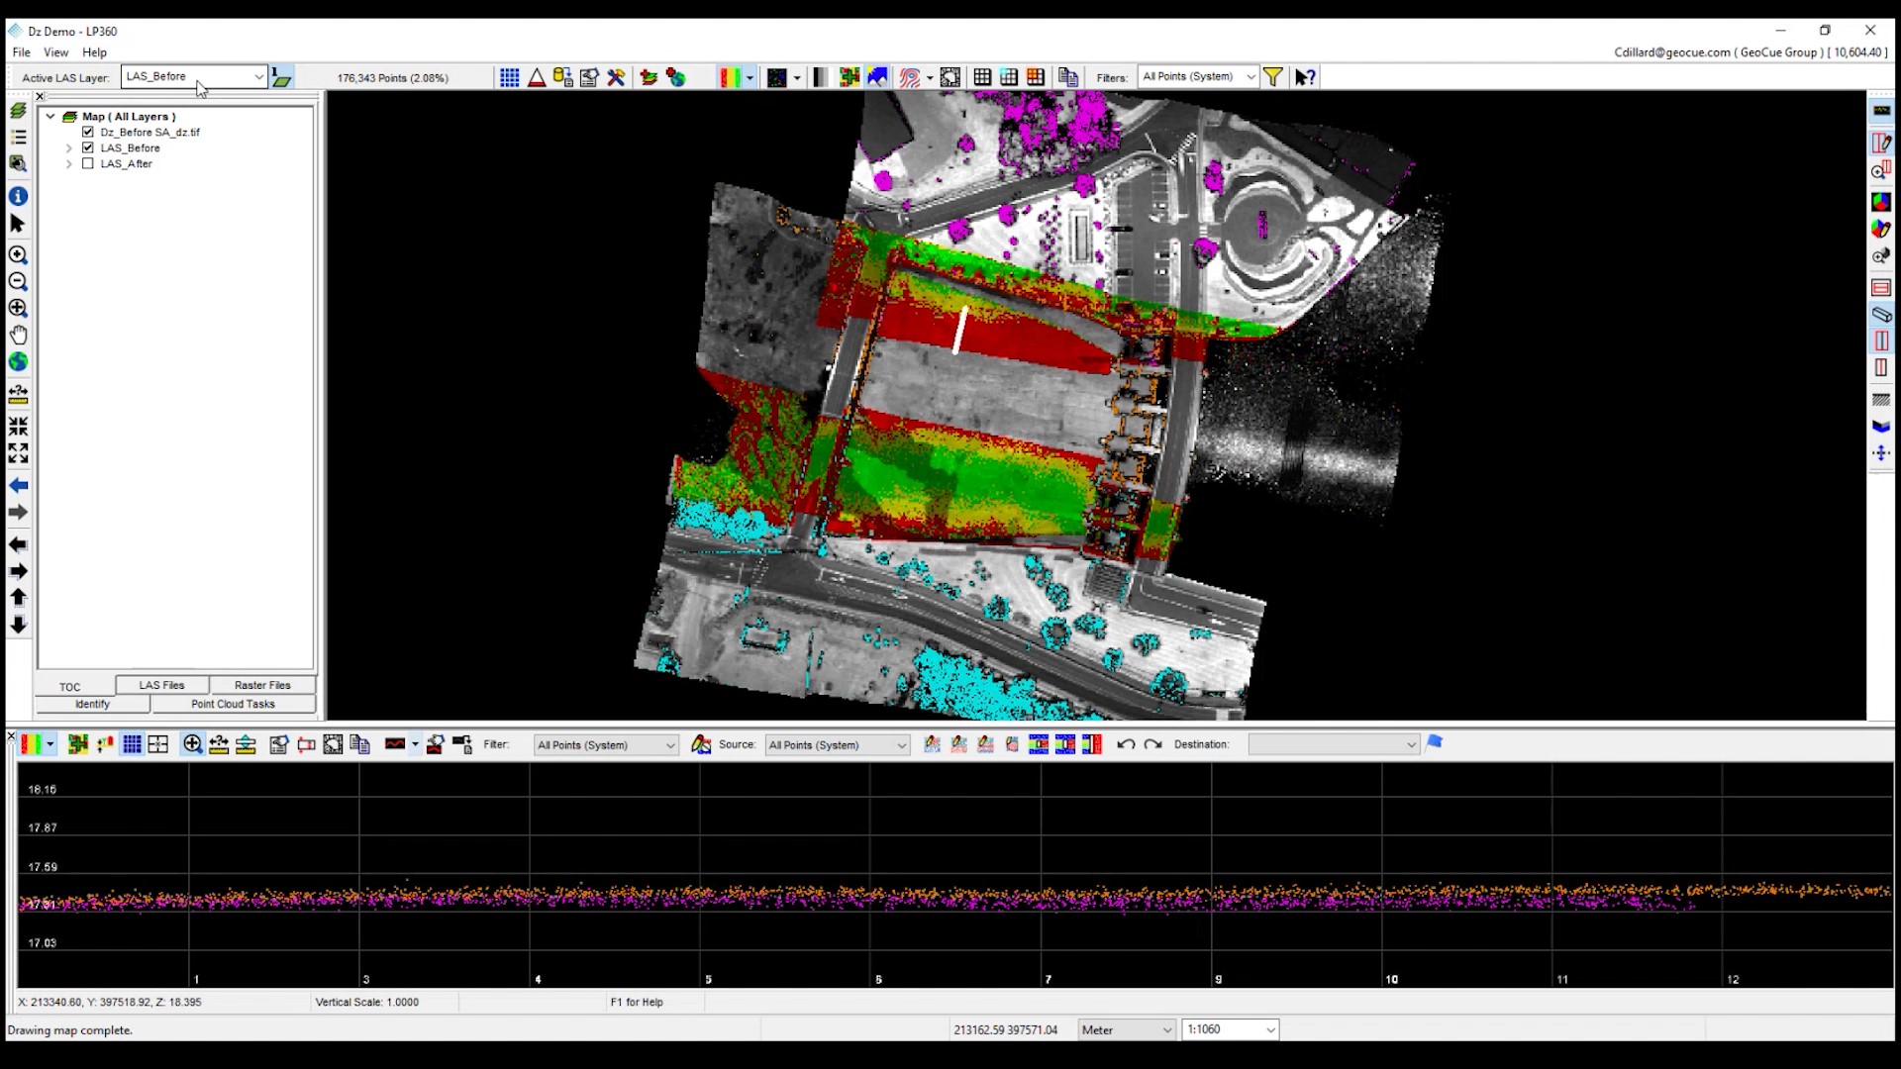Viewport: 1901px width, 1069px height.
Task: Close the profile view panel
Action: [11, 735]
